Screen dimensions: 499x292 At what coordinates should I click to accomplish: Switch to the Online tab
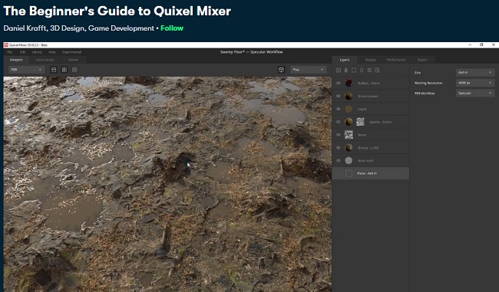(73, 60)
